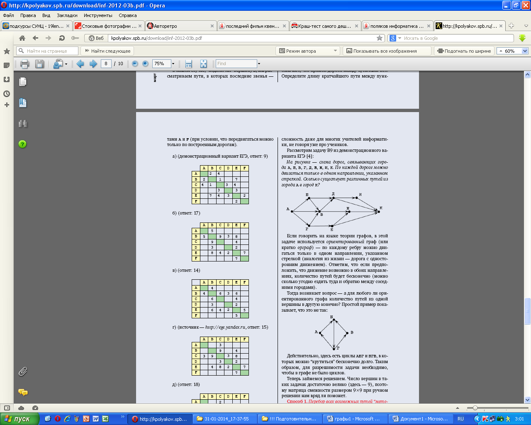Open the password wand key icon
The image size is (531, 425).
pyautogui.click(x=75, y=38)
